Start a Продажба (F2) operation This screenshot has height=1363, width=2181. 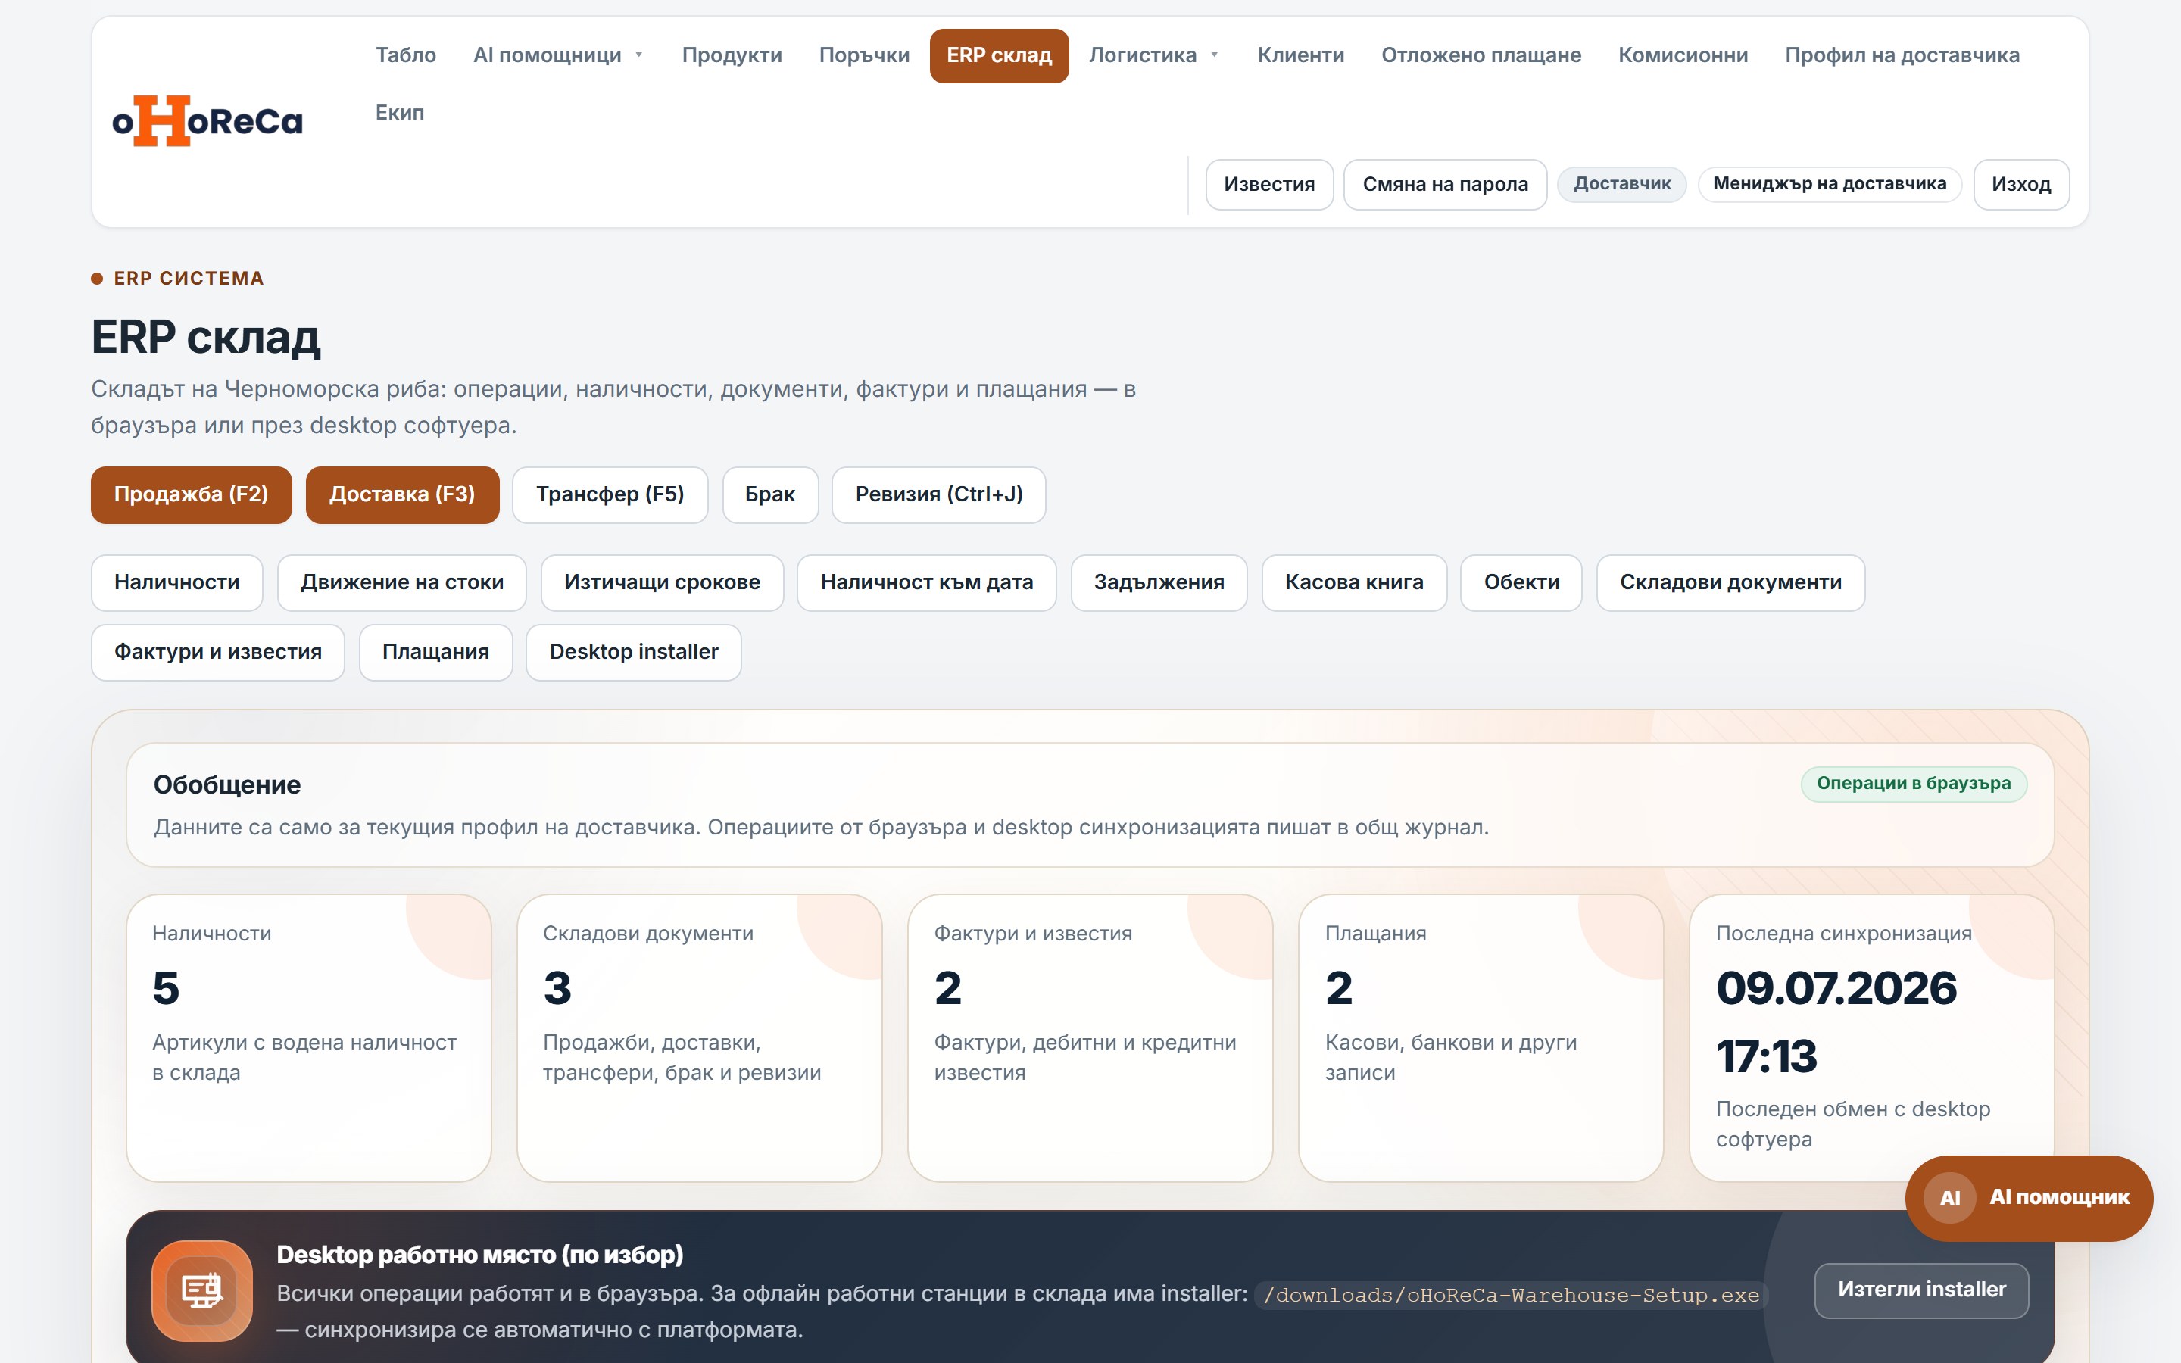click(191, 494)
